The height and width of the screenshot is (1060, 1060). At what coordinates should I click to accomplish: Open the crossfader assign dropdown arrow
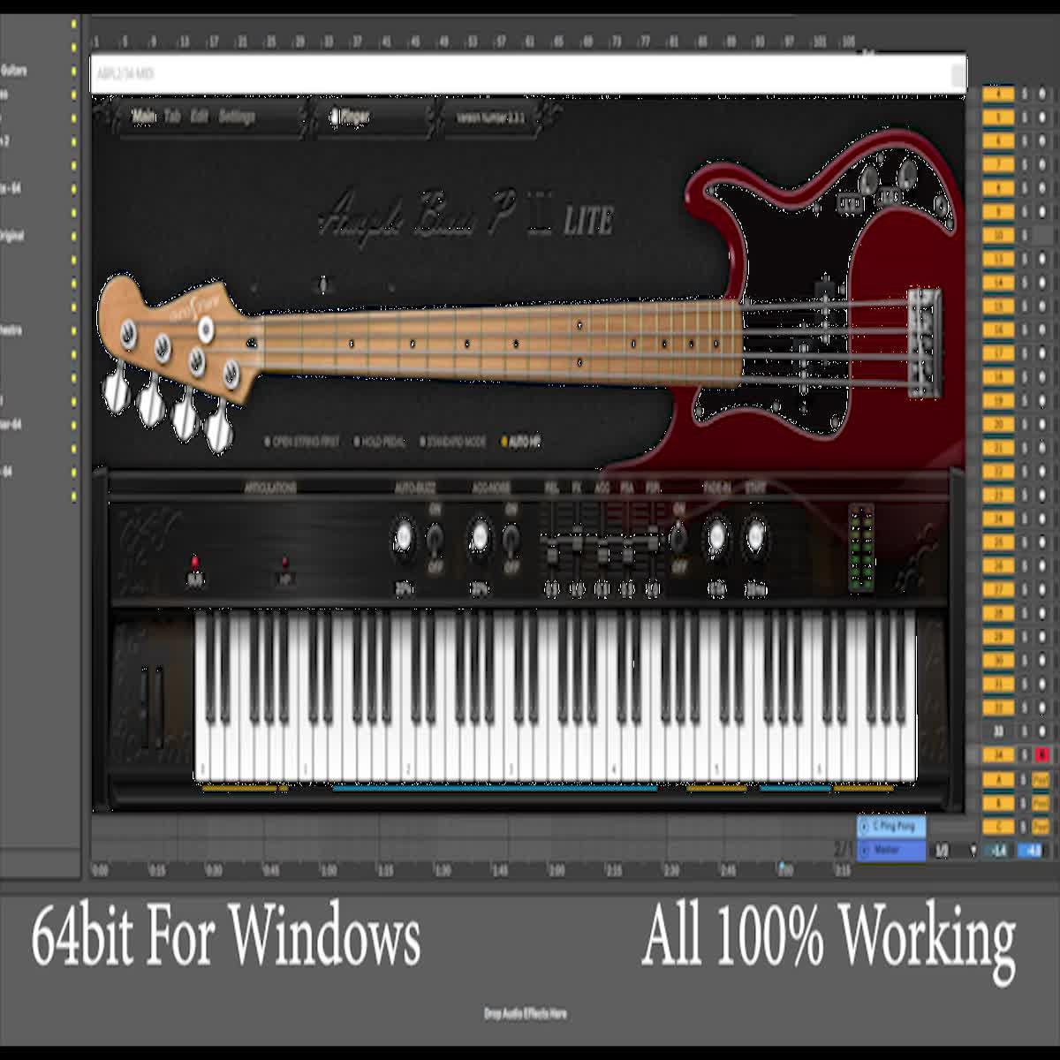(973, 851)
